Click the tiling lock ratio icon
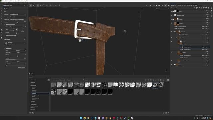 17,29
